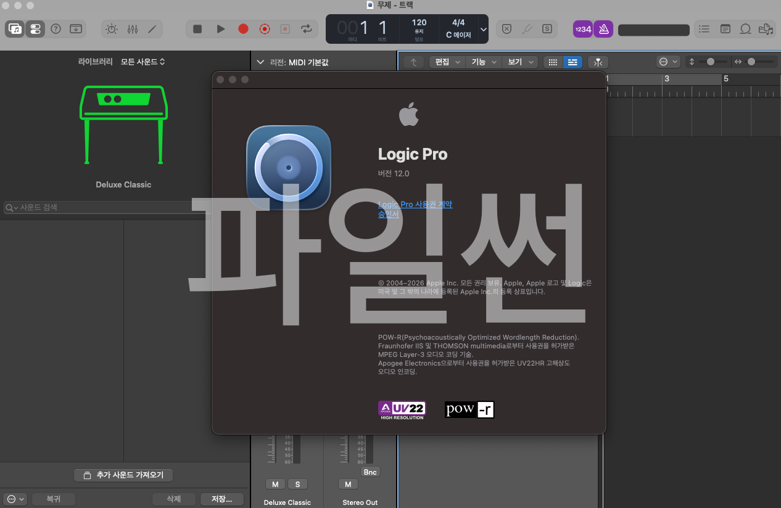Open LCD display mode dropdown arrow
781x508 pixels.
(483, 29)
